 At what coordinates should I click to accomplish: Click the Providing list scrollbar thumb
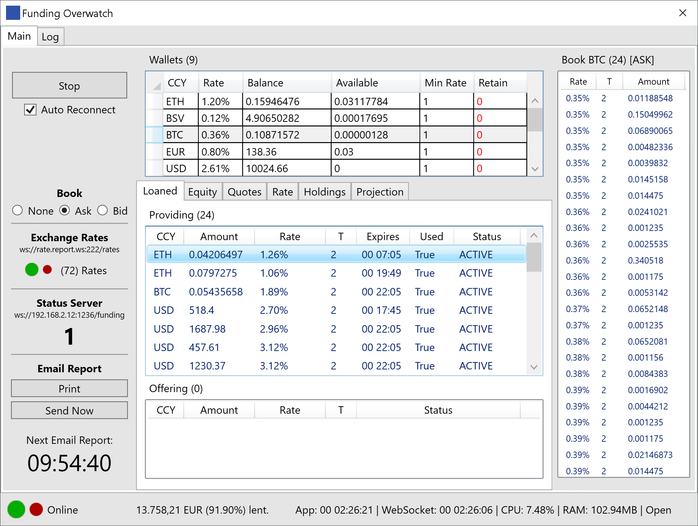pos(534,257)
